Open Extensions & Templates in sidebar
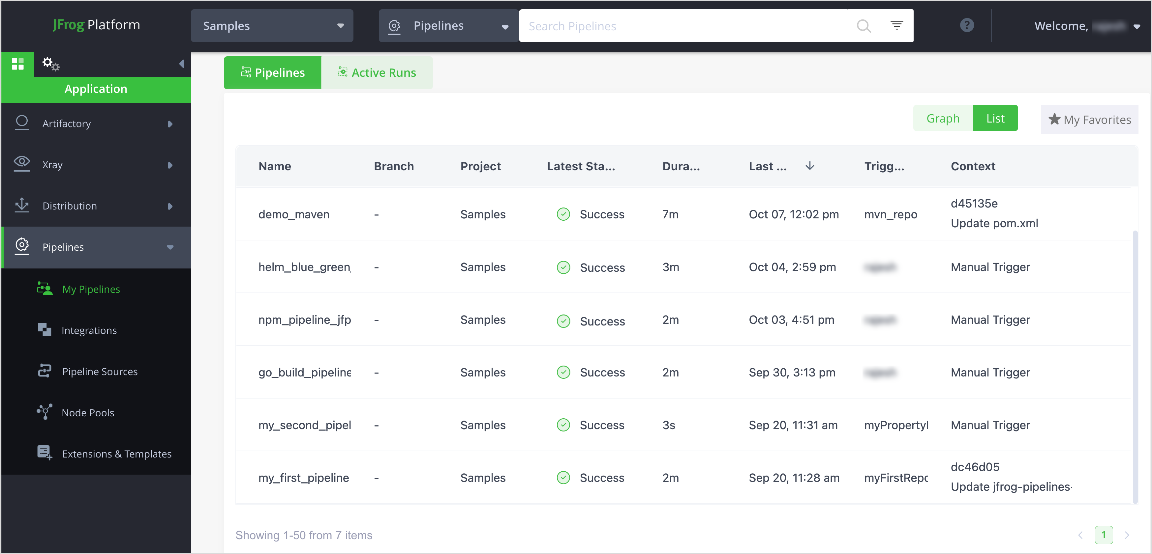 tap(116, 454)
